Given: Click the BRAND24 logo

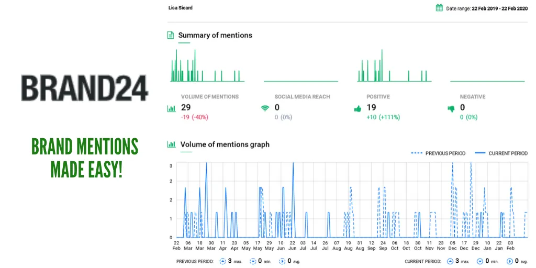Looking at the screenshot, I should 84,88.
